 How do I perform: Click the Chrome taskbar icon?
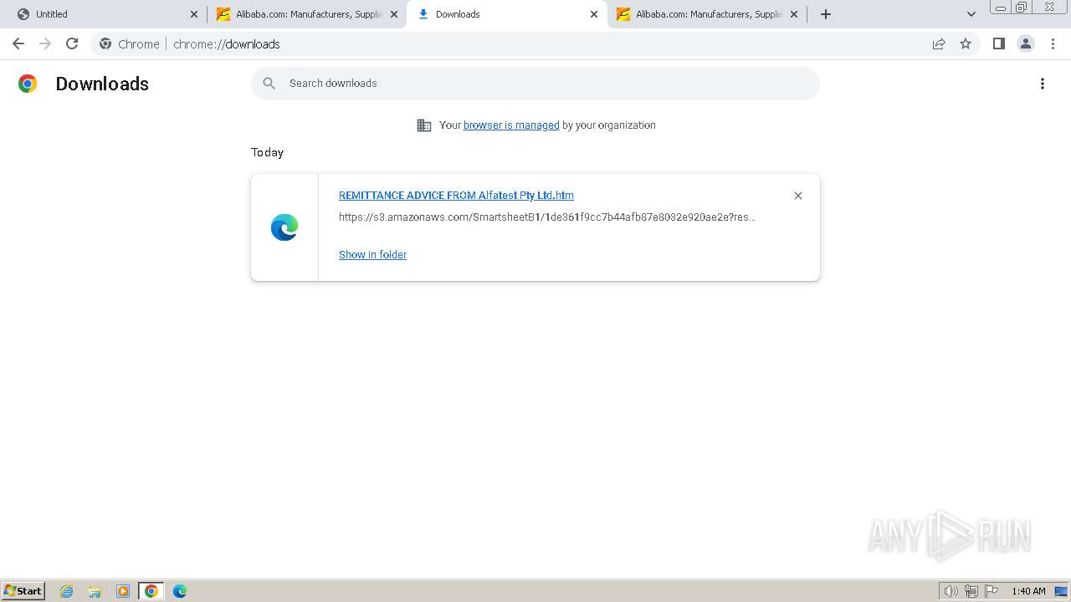(151, 591)
